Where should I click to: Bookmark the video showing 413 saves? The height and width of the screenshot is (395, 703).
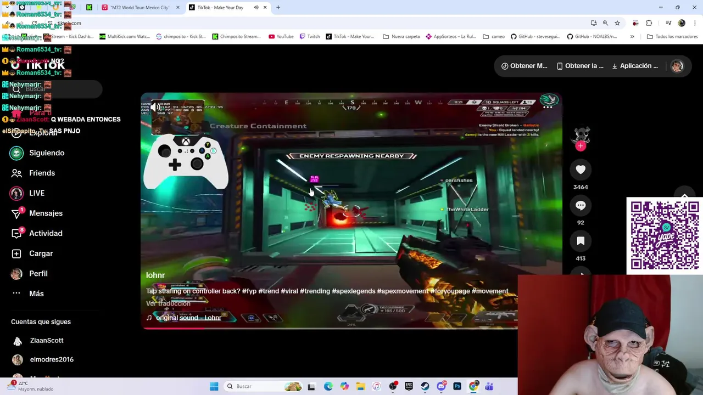pyautogui.click(x=581, y=241)
